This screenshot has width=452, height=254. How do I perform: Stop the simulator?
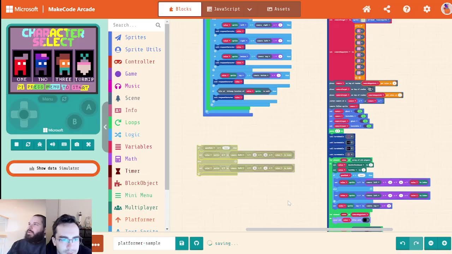point(16,144)
